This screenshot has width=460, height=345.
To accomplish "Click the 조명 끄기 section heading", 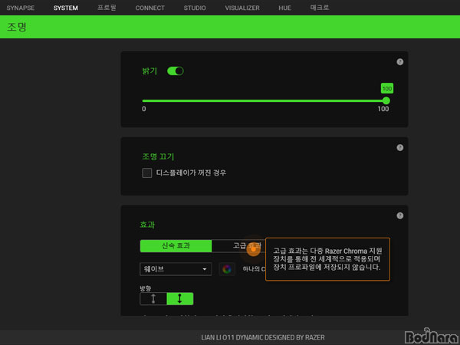I will [x=158, y=156].
